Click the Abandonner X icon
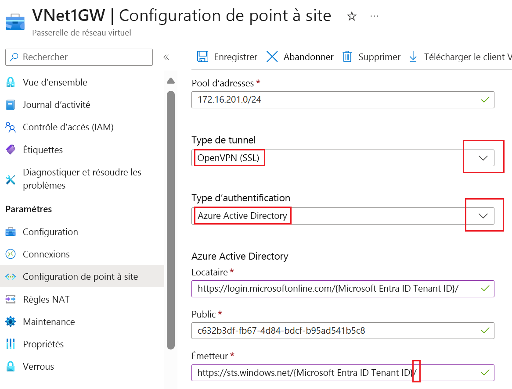This screenshot has height=389, width=512. 272,57
